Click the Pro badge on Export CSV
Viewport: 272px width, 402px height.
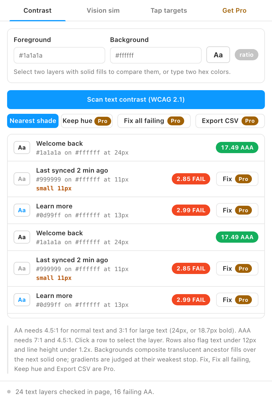point(250,121)
